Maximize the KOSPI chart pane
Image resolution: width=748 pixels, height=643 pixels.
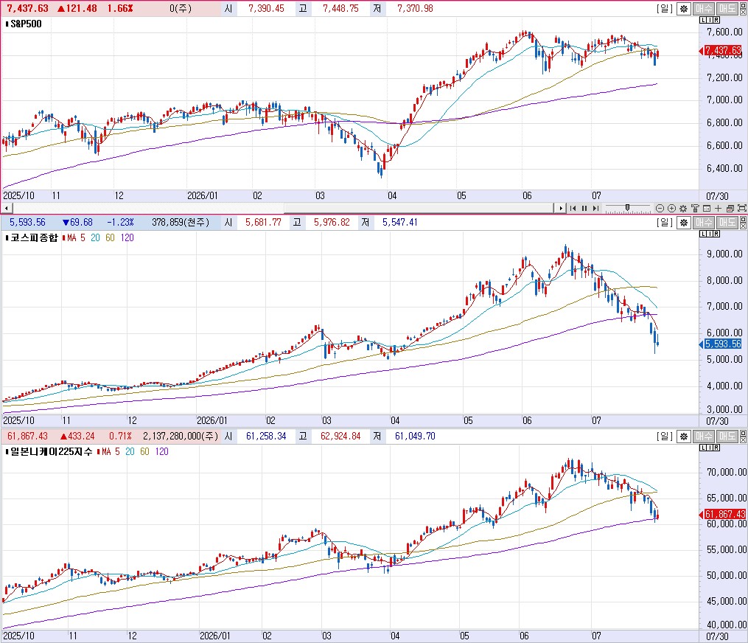(x=744, y=219)
